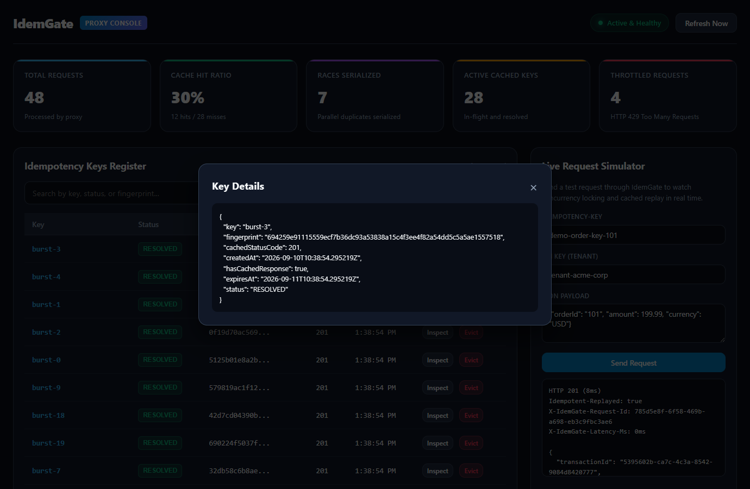Evict the burst-7 key
Viewport: 750px width, 489px height.
tap(471, 471)
